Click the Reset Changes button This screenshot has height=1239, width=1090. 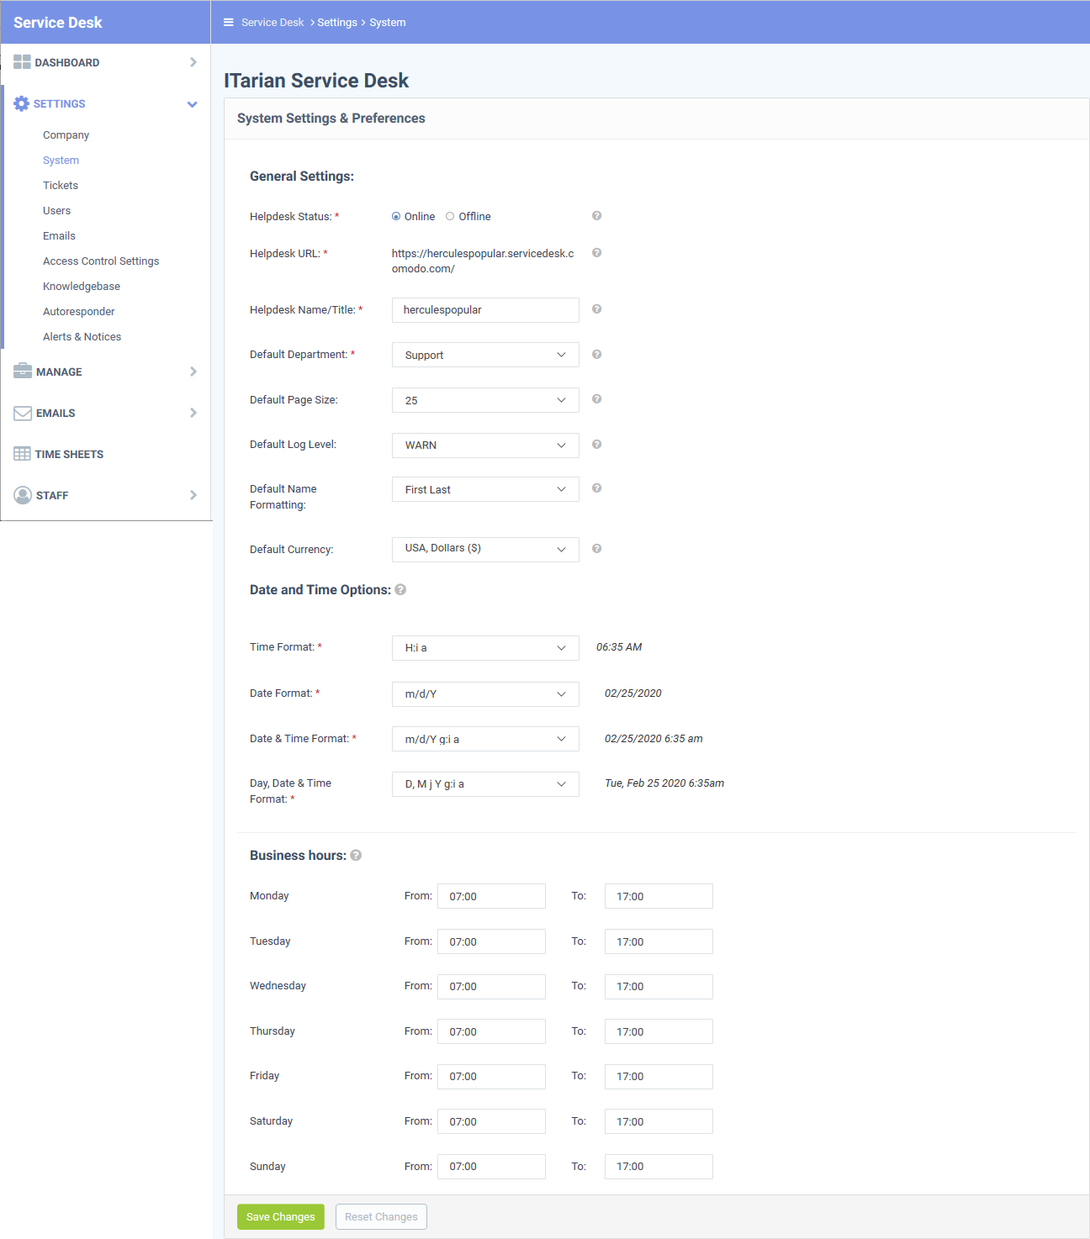[381, 1217]
